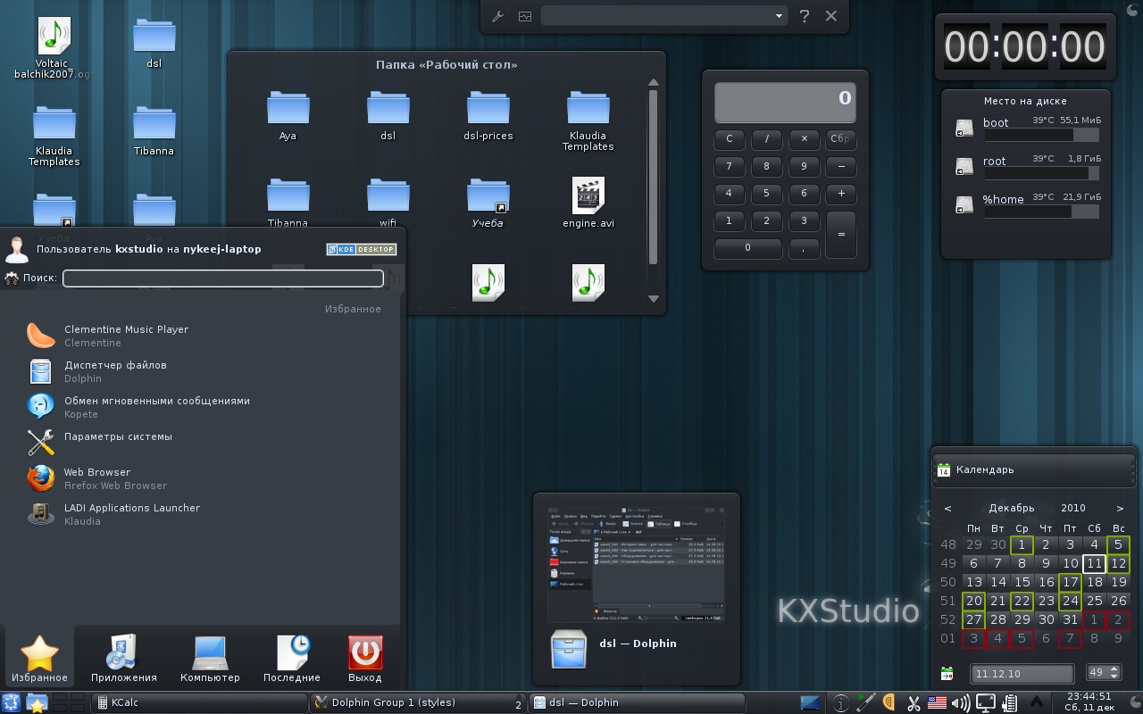Click the calendar date field 11.12.10

point(1022,674)
